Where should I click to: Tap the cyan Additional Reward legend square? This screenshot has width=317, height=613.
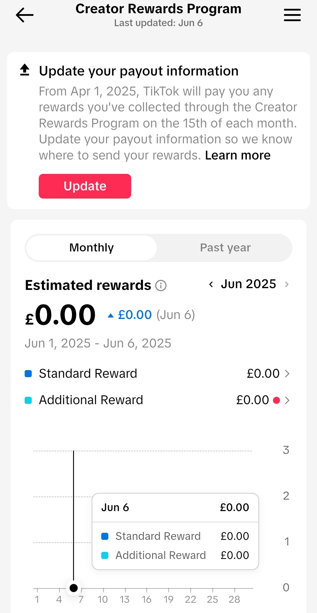28,400
